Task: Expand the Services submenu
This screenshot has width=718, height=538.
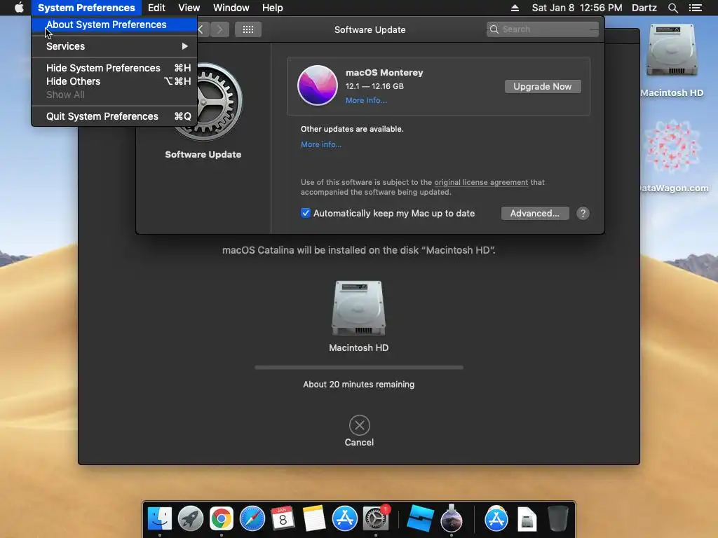Action: (x=114, y=46)
